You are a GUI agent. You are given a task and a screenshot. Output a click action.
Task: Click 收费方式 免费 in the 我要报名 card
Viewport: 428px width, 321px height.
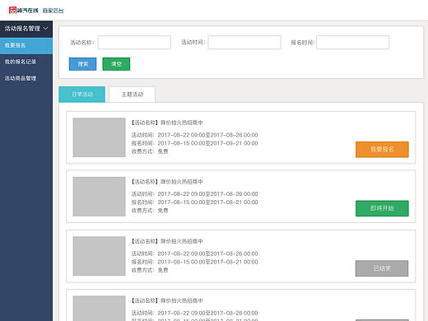[150, 151]
